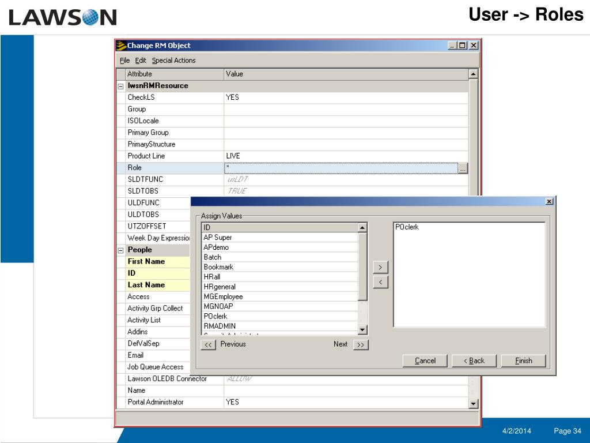Select RMADMIN in ID list

(x=280, y=326)
